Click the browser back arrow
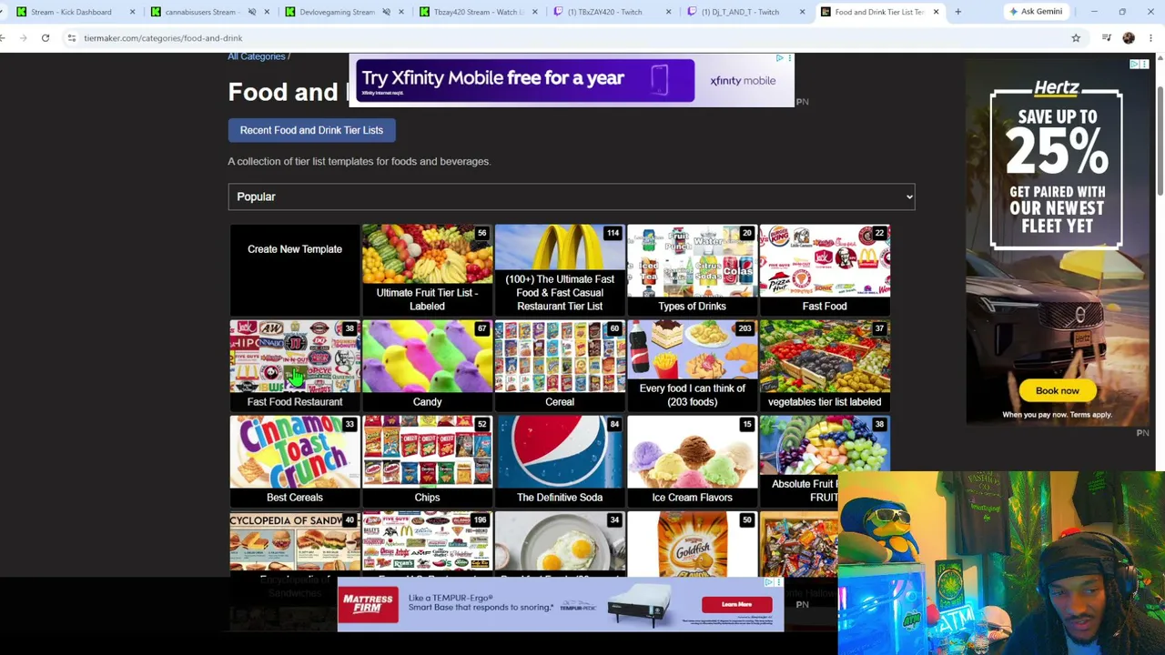Screen dimensions: 1165x655 pyautogui.click(x=3, y=38)
